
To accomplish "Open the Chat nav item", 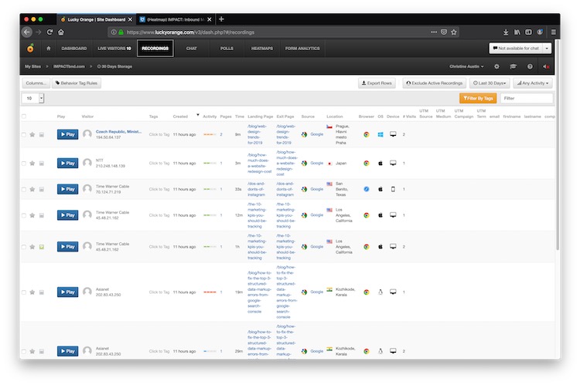I will [192, 49].
